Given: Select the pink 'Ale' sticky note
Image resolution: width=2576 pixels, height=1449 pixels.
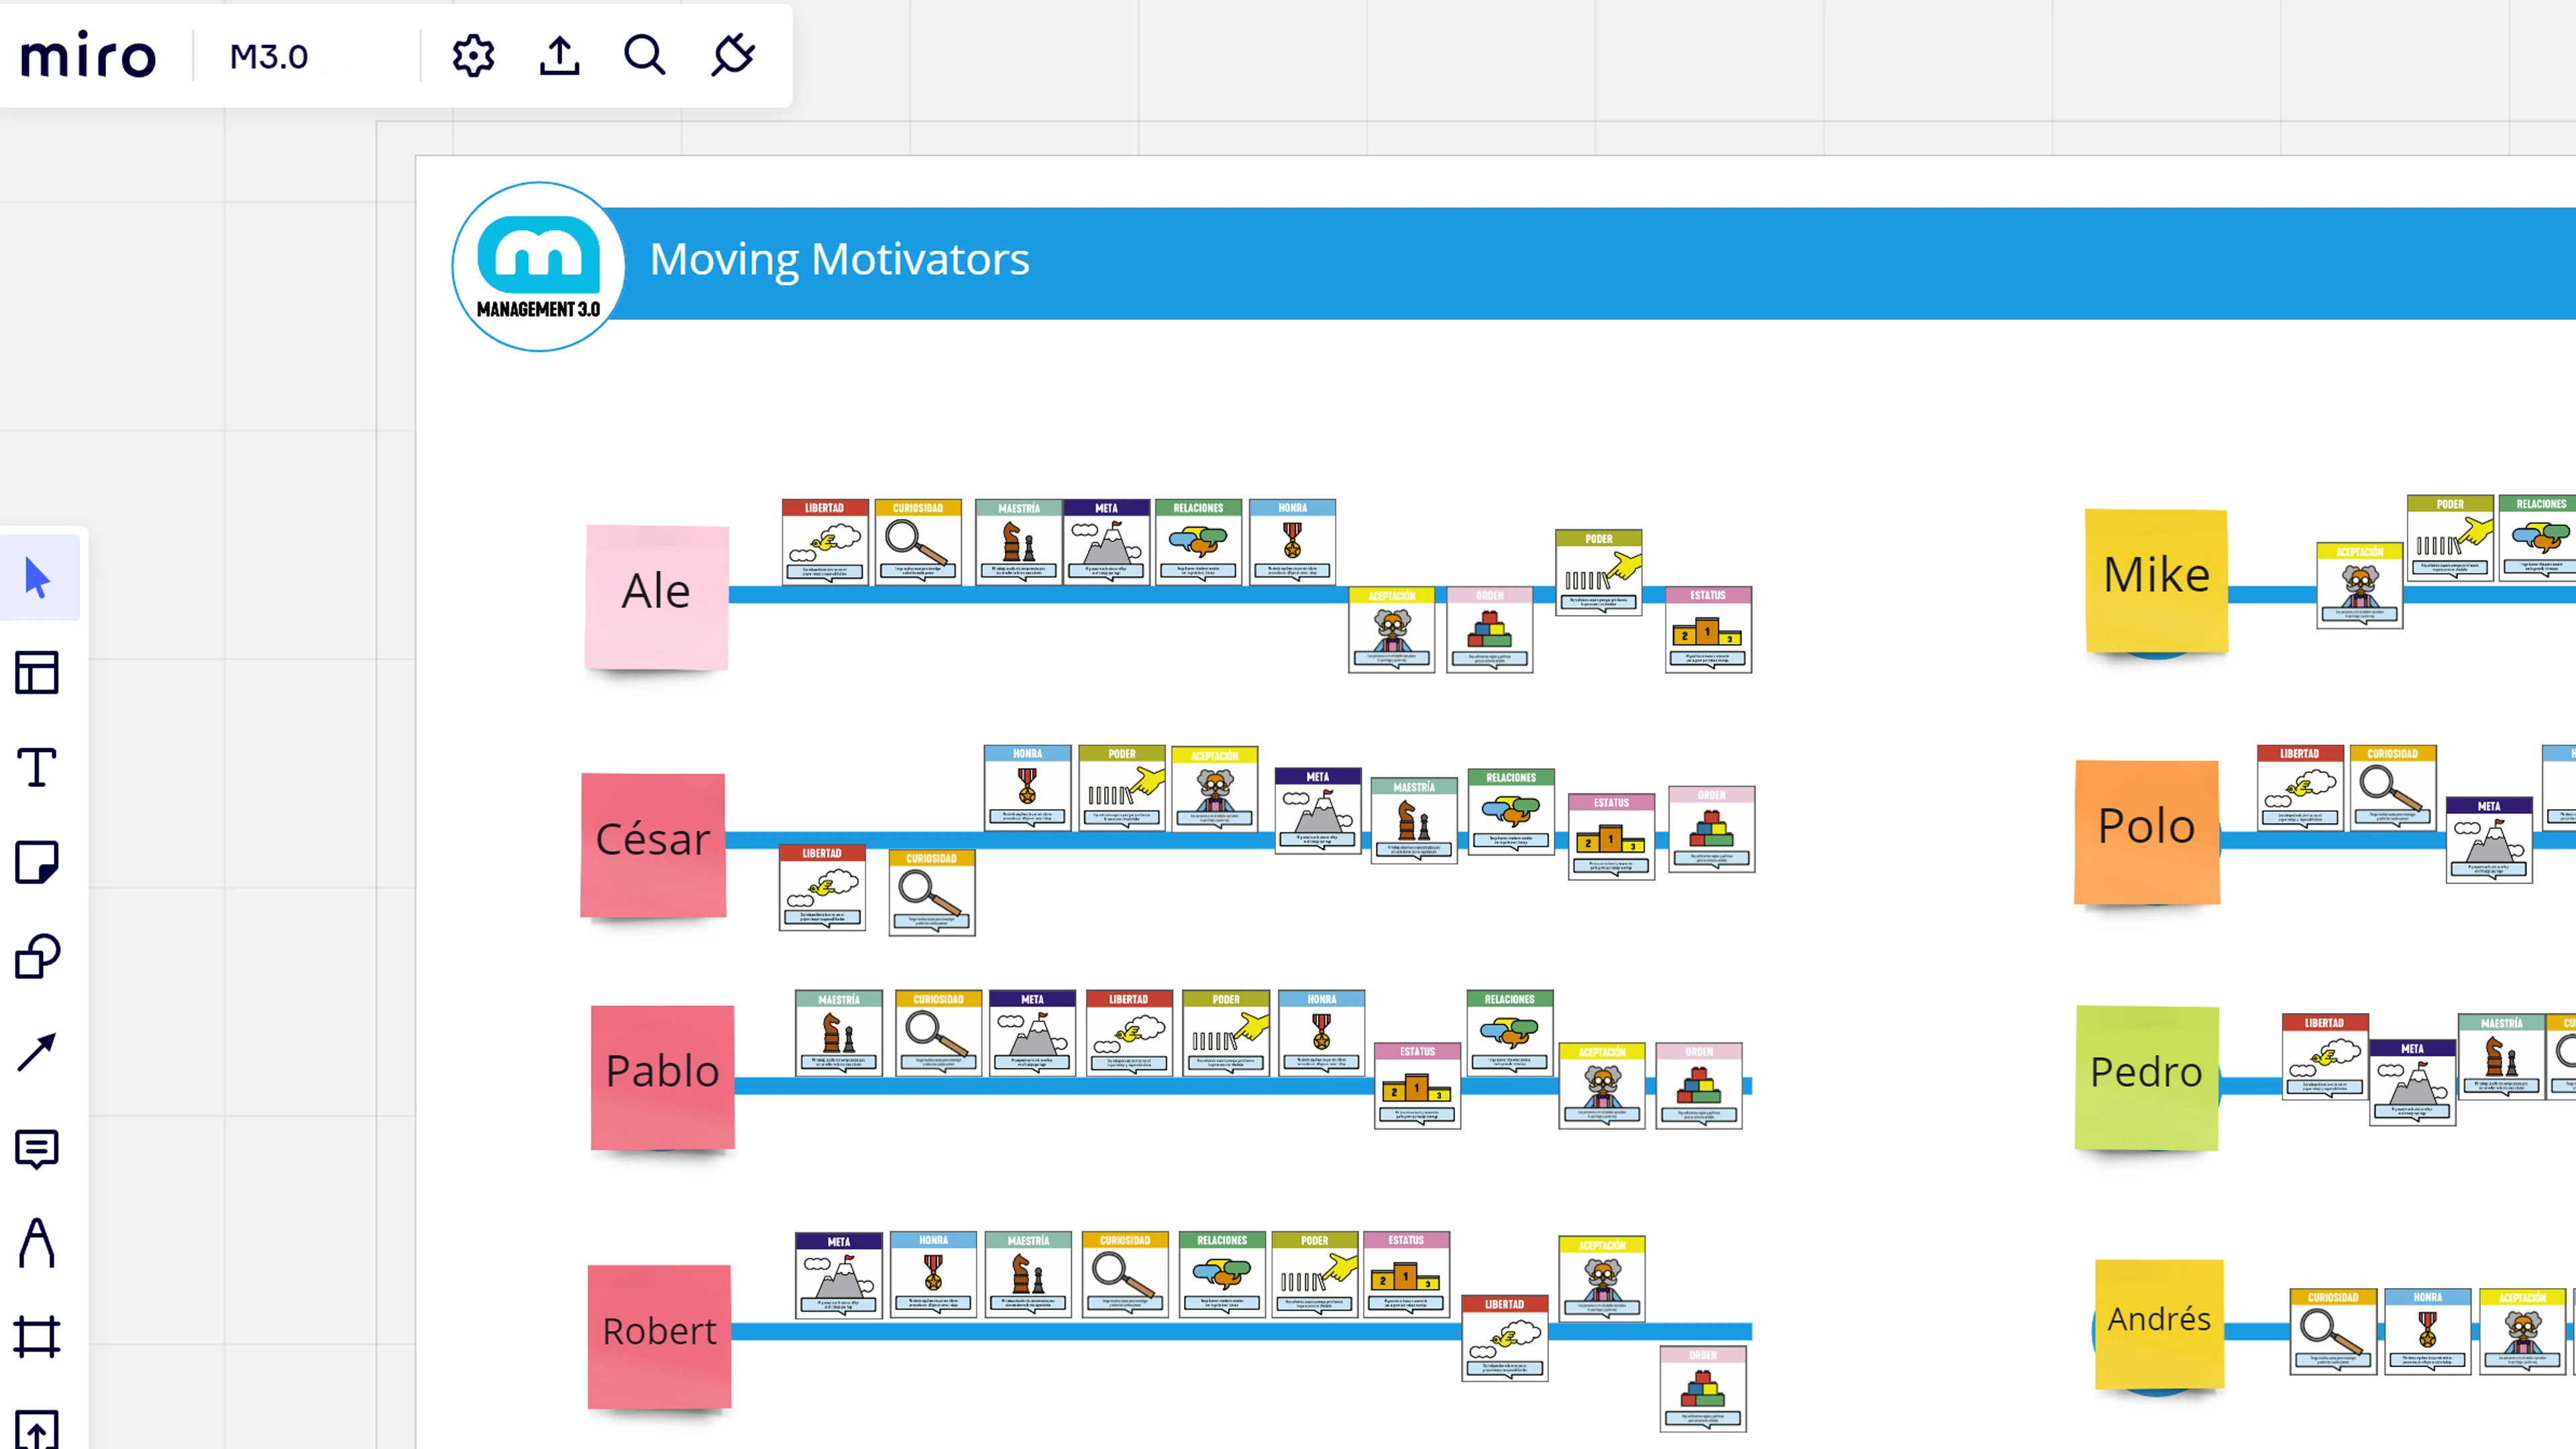Looking at the screenshot, I should pyautogui.click(x=656, y=595).
